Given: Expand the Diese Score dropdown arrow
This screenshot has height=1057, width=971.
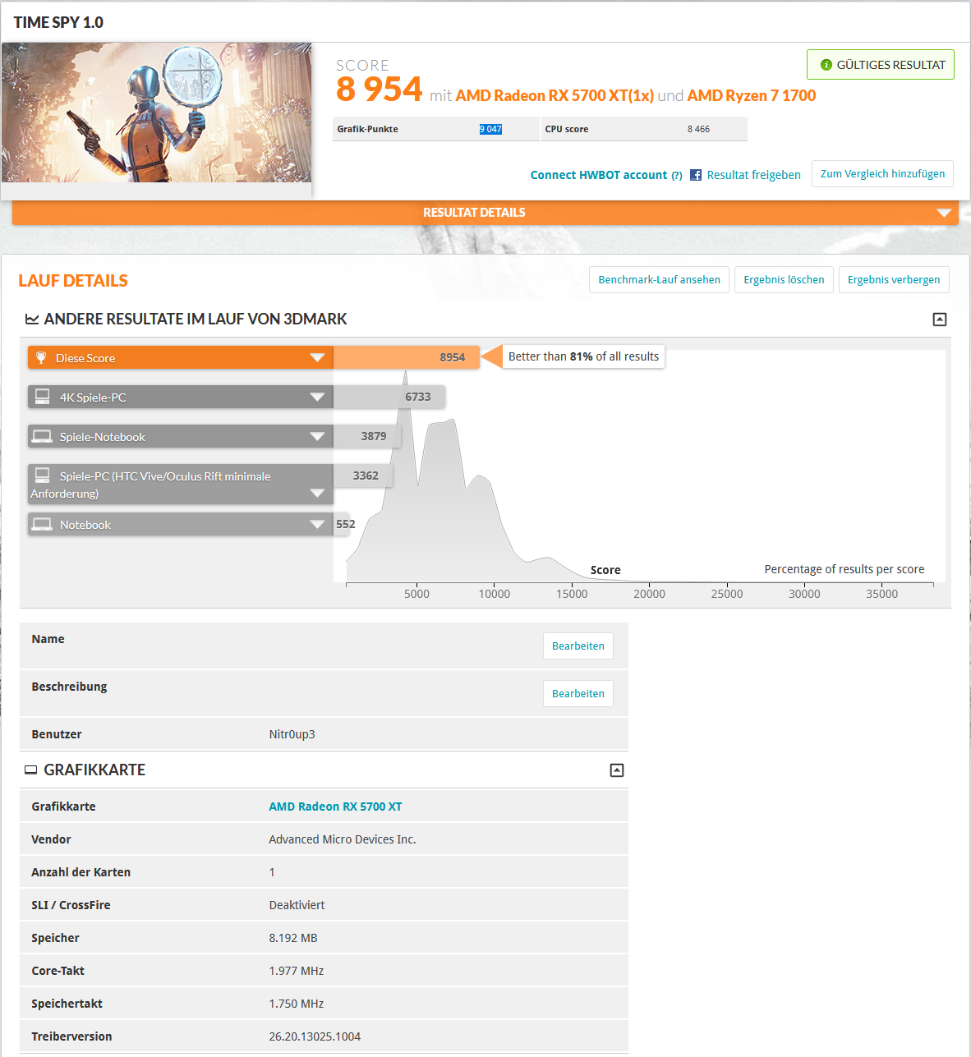Looking at the screenshot, I should 317,357.
